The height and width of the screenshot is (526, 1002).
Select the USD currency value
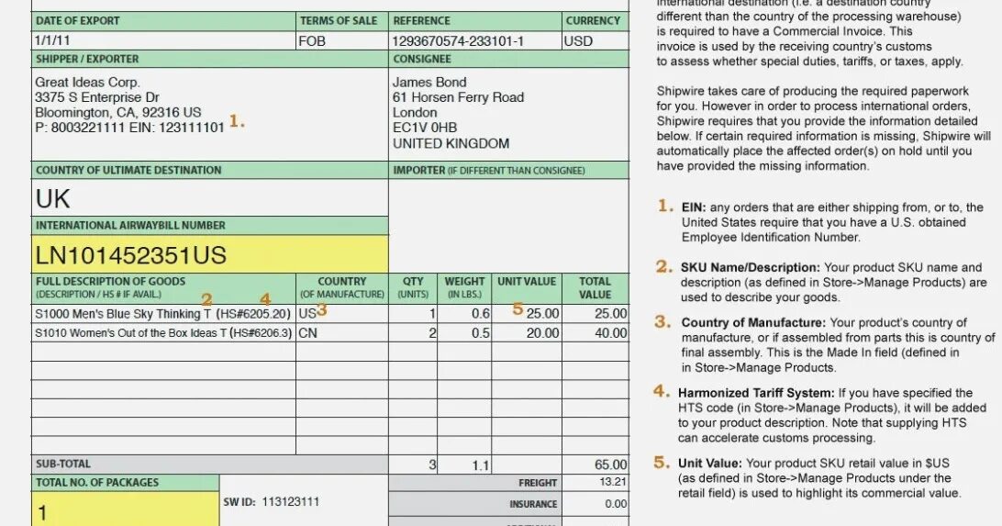point(578,41)
